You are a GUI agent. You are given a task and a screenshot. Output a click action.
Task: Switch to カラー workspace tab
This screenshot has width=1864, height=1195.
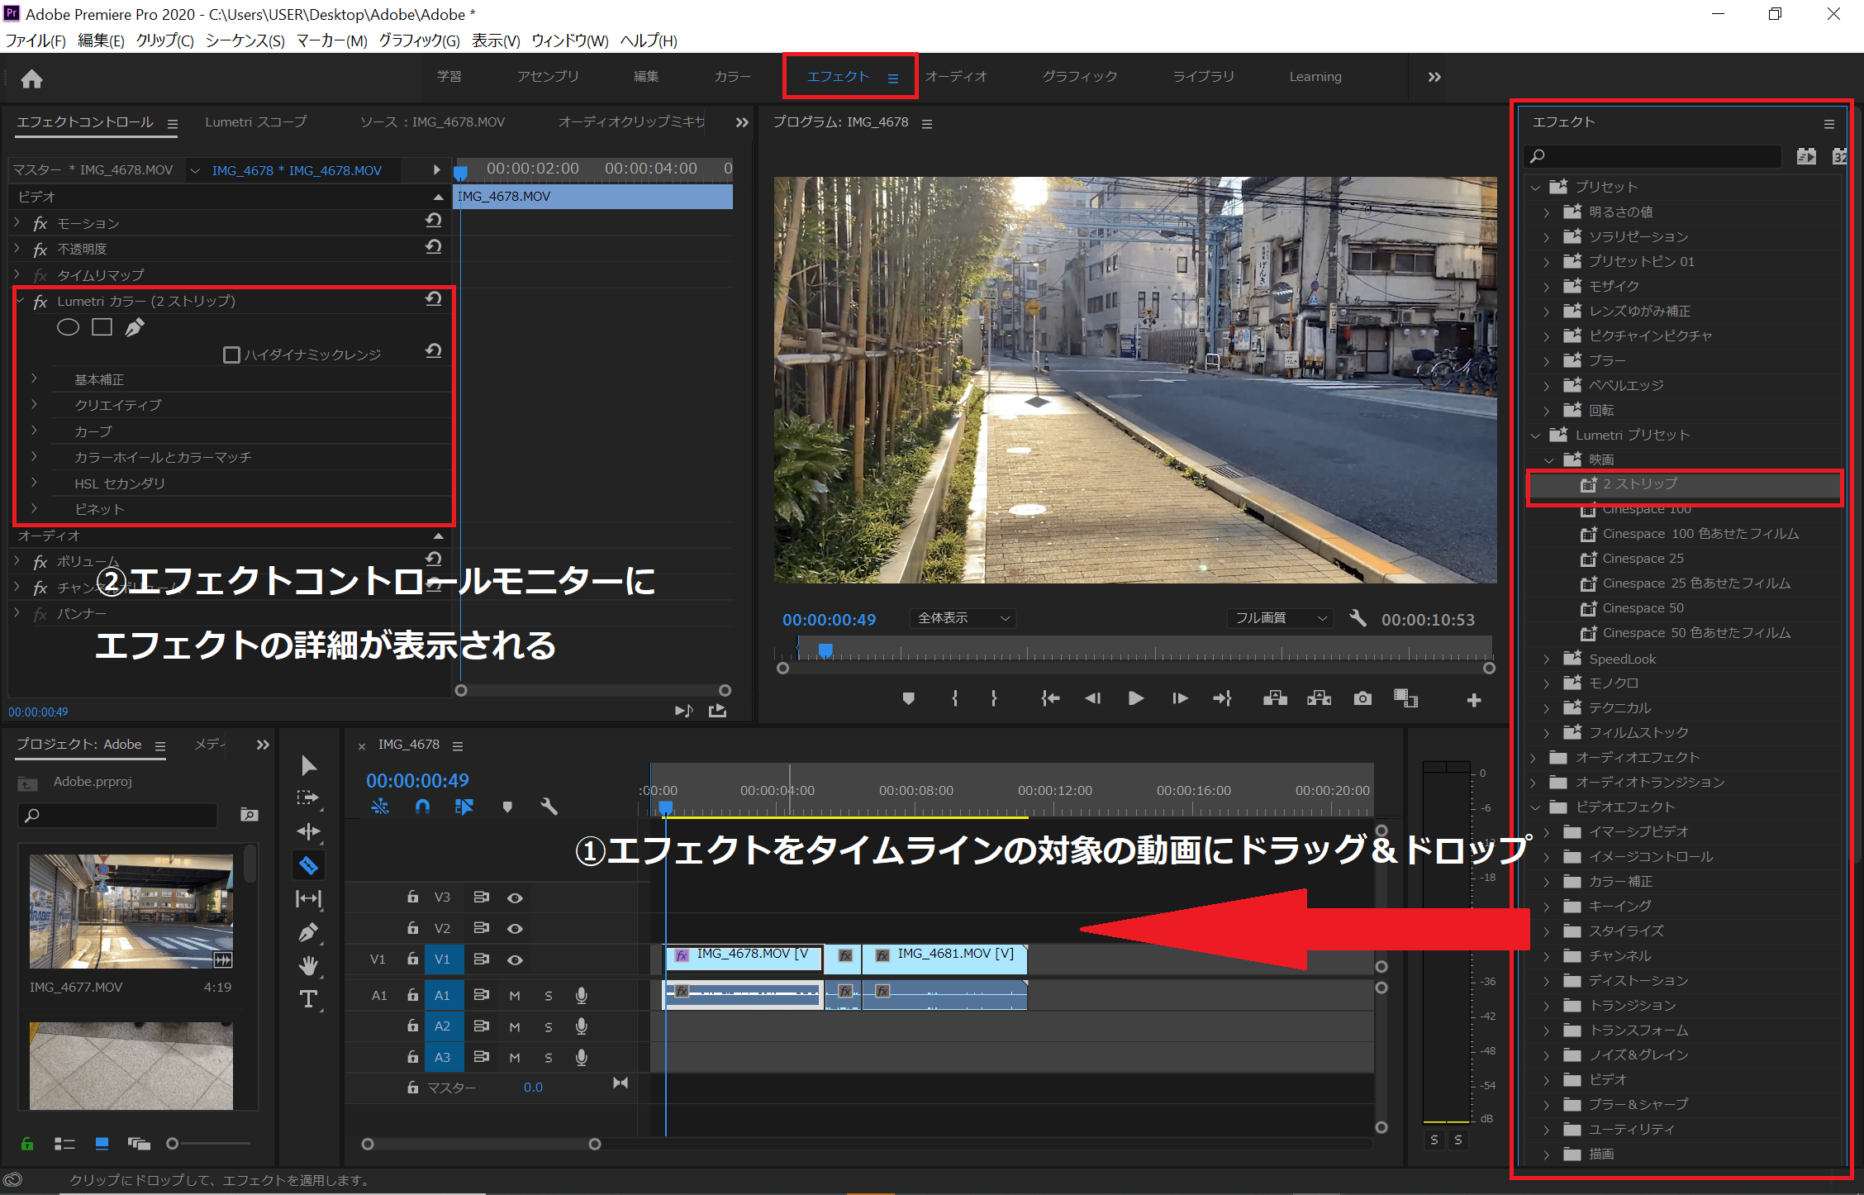pos(732,77)
